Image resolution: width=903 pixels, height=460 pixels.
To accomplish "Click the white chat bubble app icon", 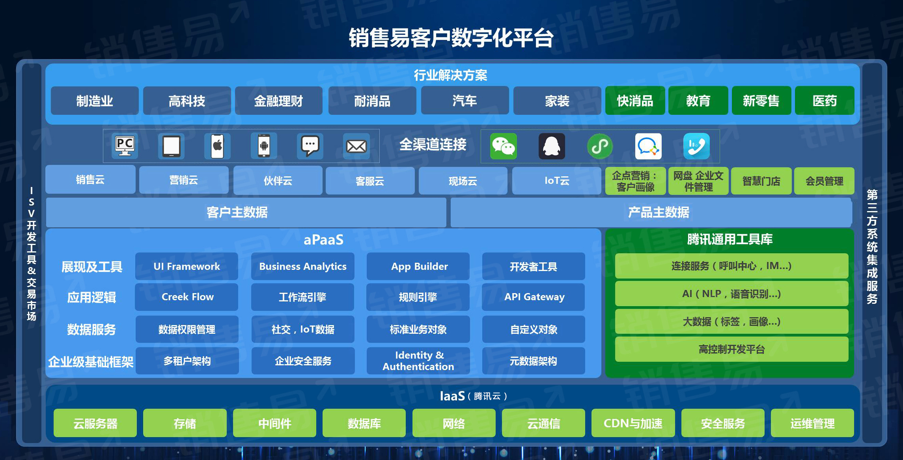I will tap(648, 146).
